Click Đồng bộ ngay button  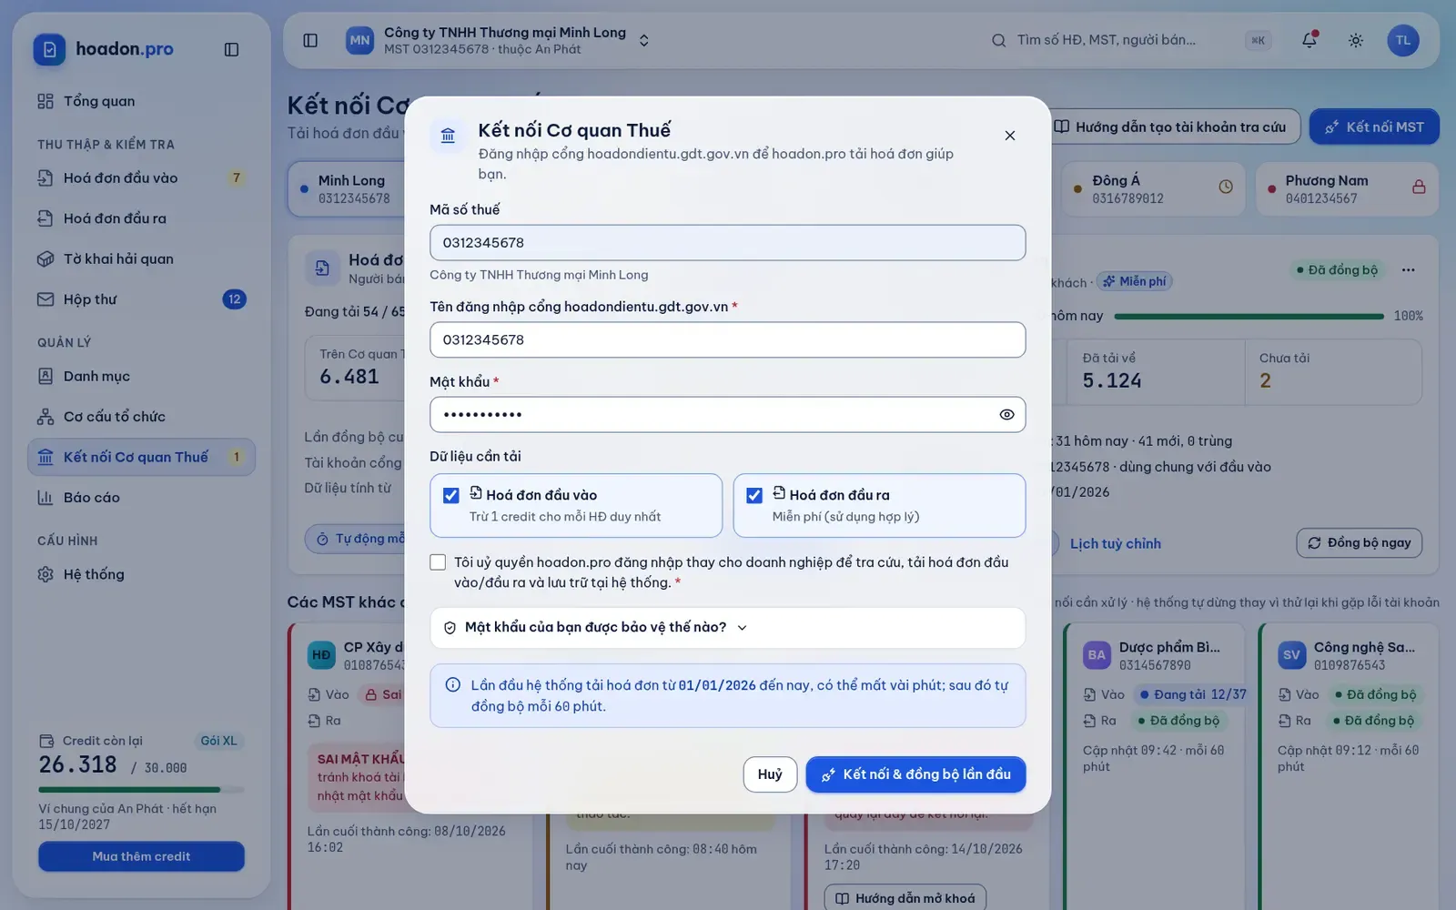(x=1359, y=542)
